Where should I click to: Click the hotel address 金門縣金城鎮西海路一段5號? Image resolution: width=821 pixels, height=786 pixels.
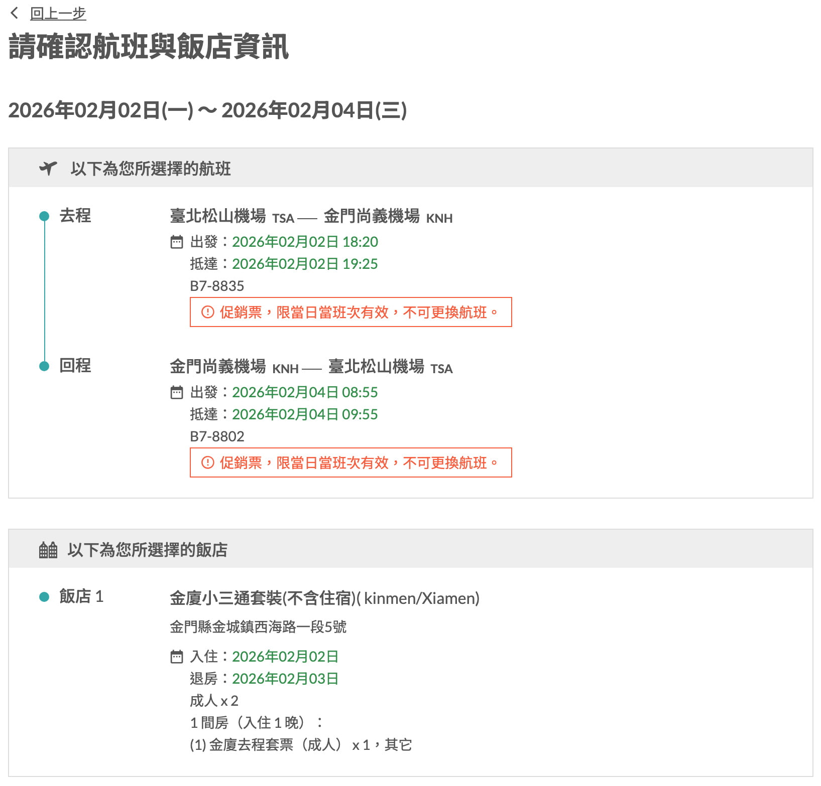[258, 627]
